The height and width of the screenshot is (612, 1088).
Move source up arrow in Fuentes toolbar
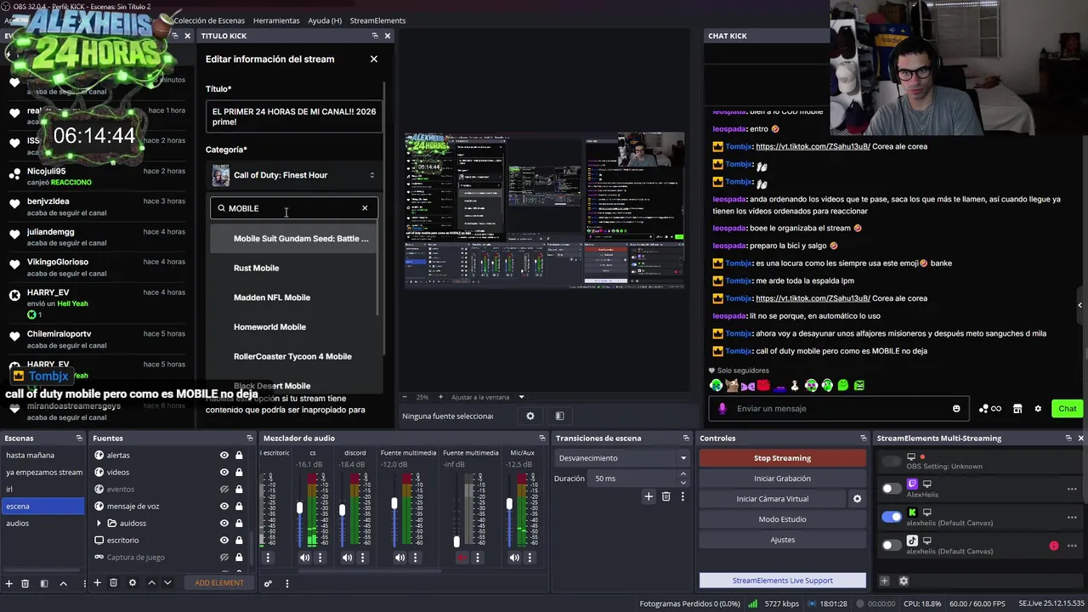point(151,582)
